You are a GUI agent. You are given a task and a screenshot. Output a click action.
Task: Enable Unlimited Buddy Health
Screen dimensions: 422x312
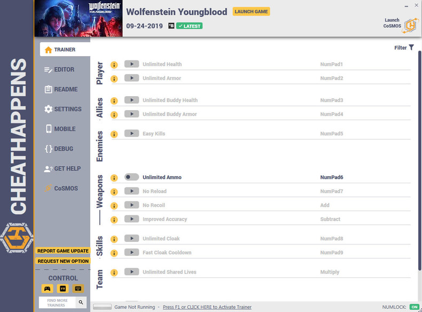click(x=131, y=100)
